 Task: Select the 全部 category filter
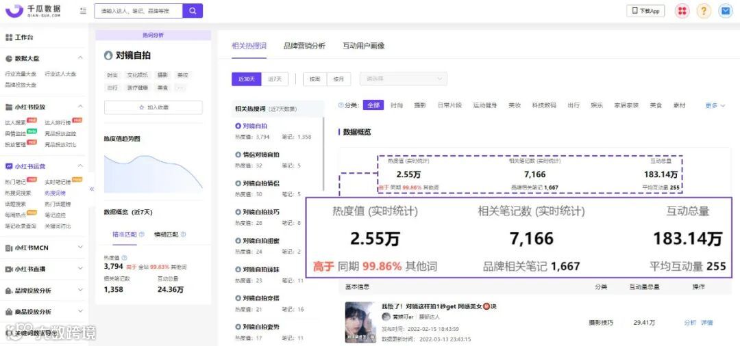coord(373,105)
